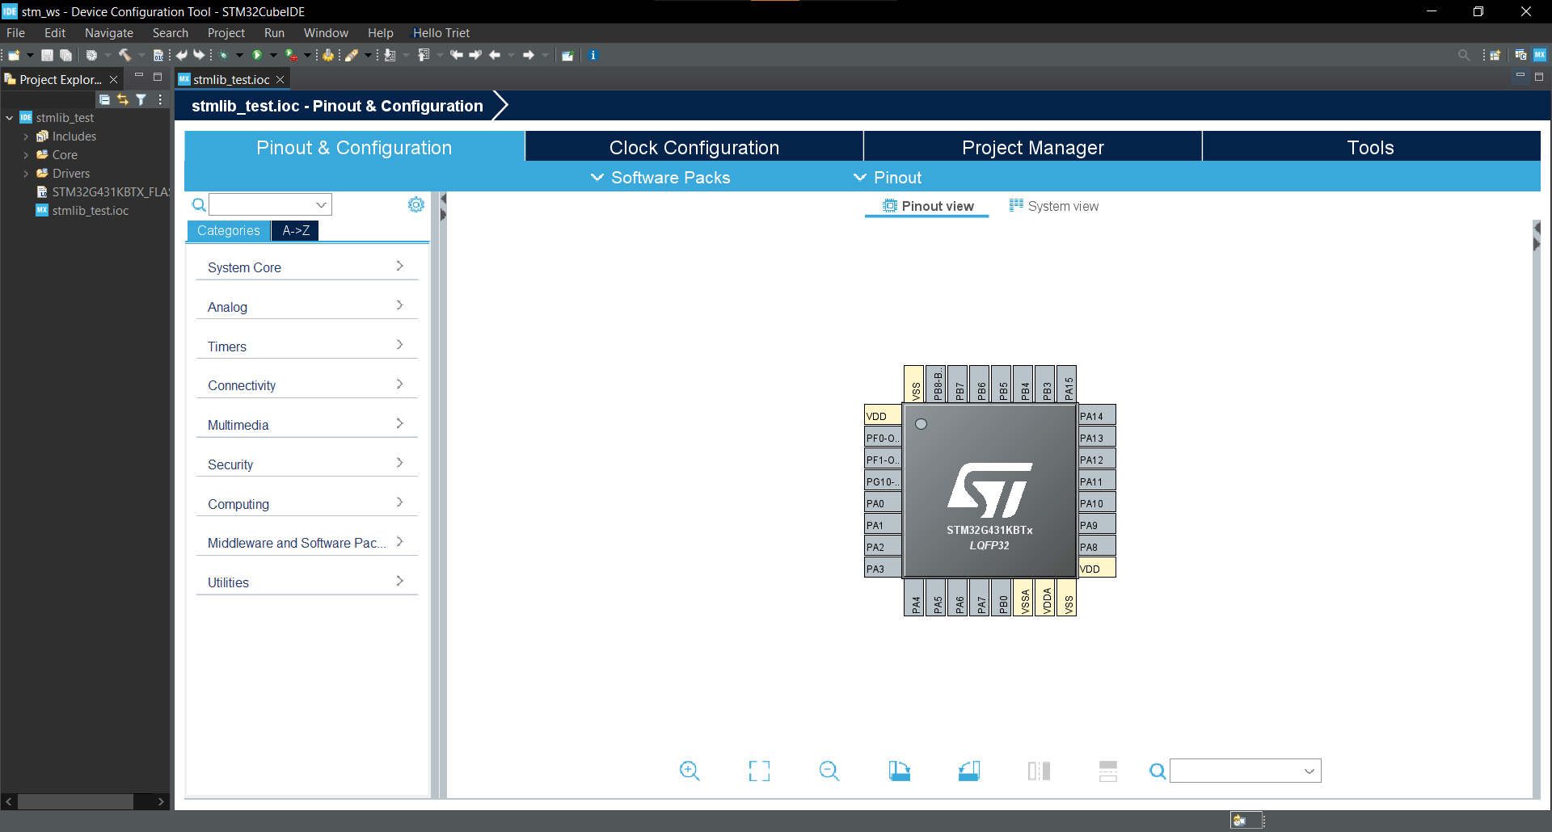Viewport: 1552px width, 832px height.
Task: Open the pin search combo box dropdown
Action: 1309,771
